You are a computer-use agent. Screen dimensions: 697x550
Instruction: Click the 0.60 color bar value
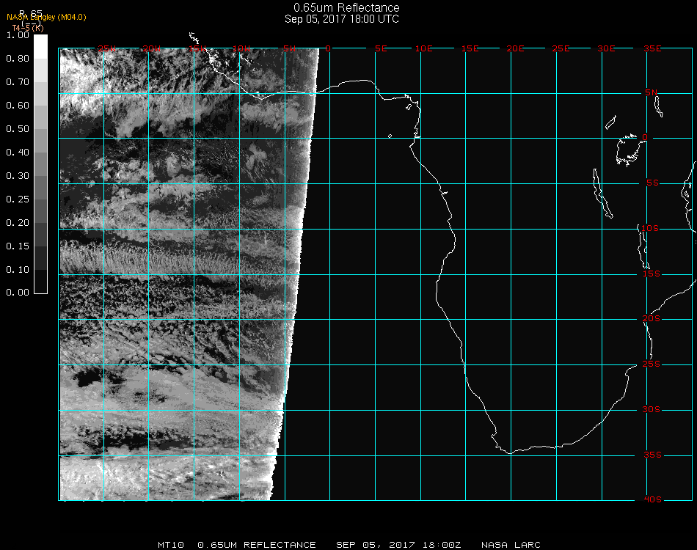pyautogui.click(x=18, y=106)
